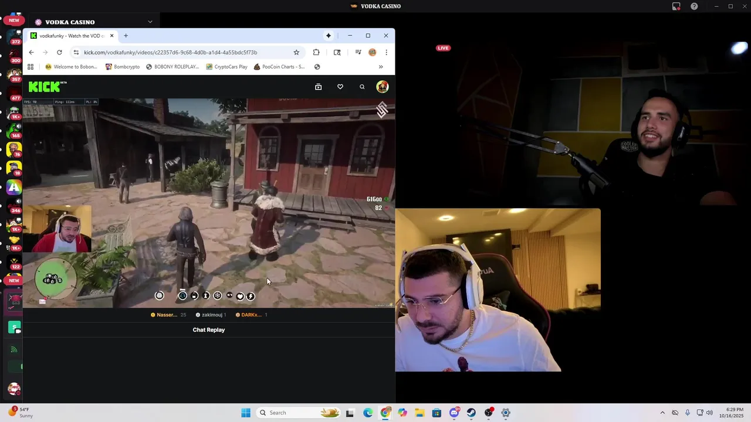
Task: Open Discord help question-mark icon
Action: coord(695,6)
